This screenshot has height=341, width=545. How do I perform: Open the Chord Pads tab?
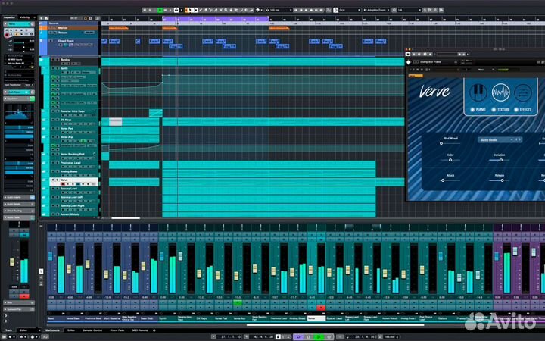pos(117,330)
